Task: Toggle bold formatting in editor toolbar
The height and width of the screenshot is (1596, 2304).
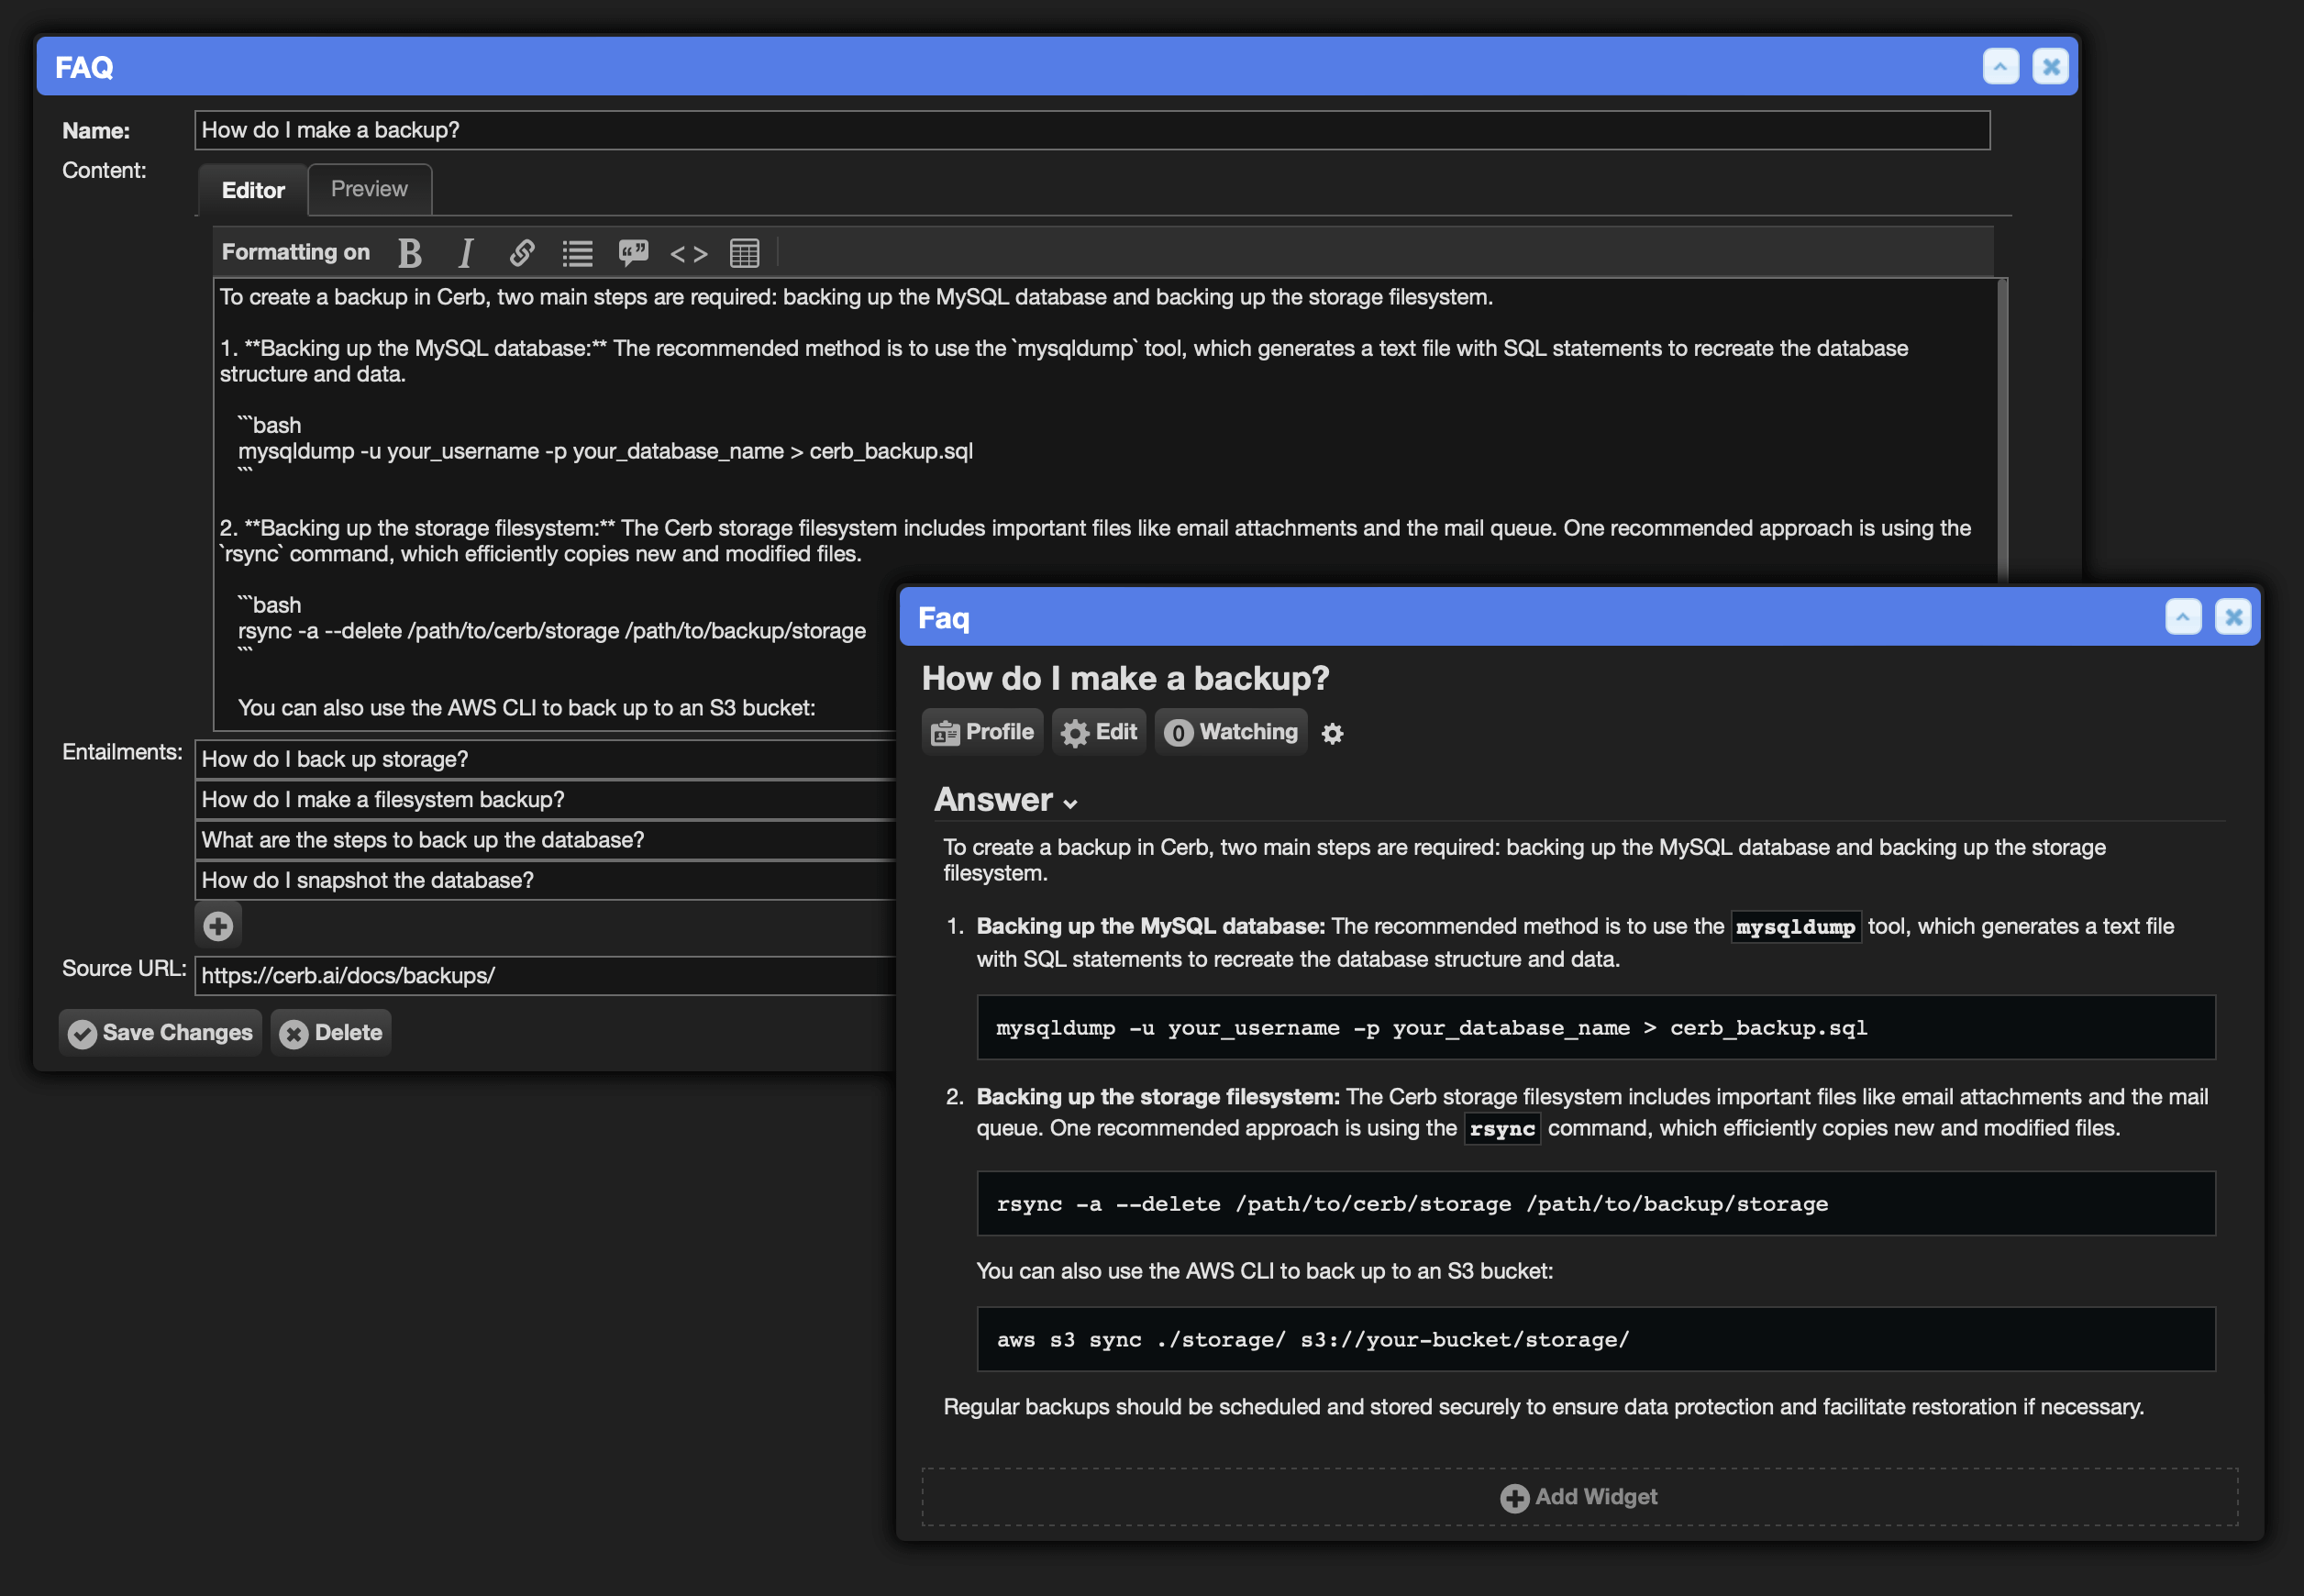Action: coord(409,253)
